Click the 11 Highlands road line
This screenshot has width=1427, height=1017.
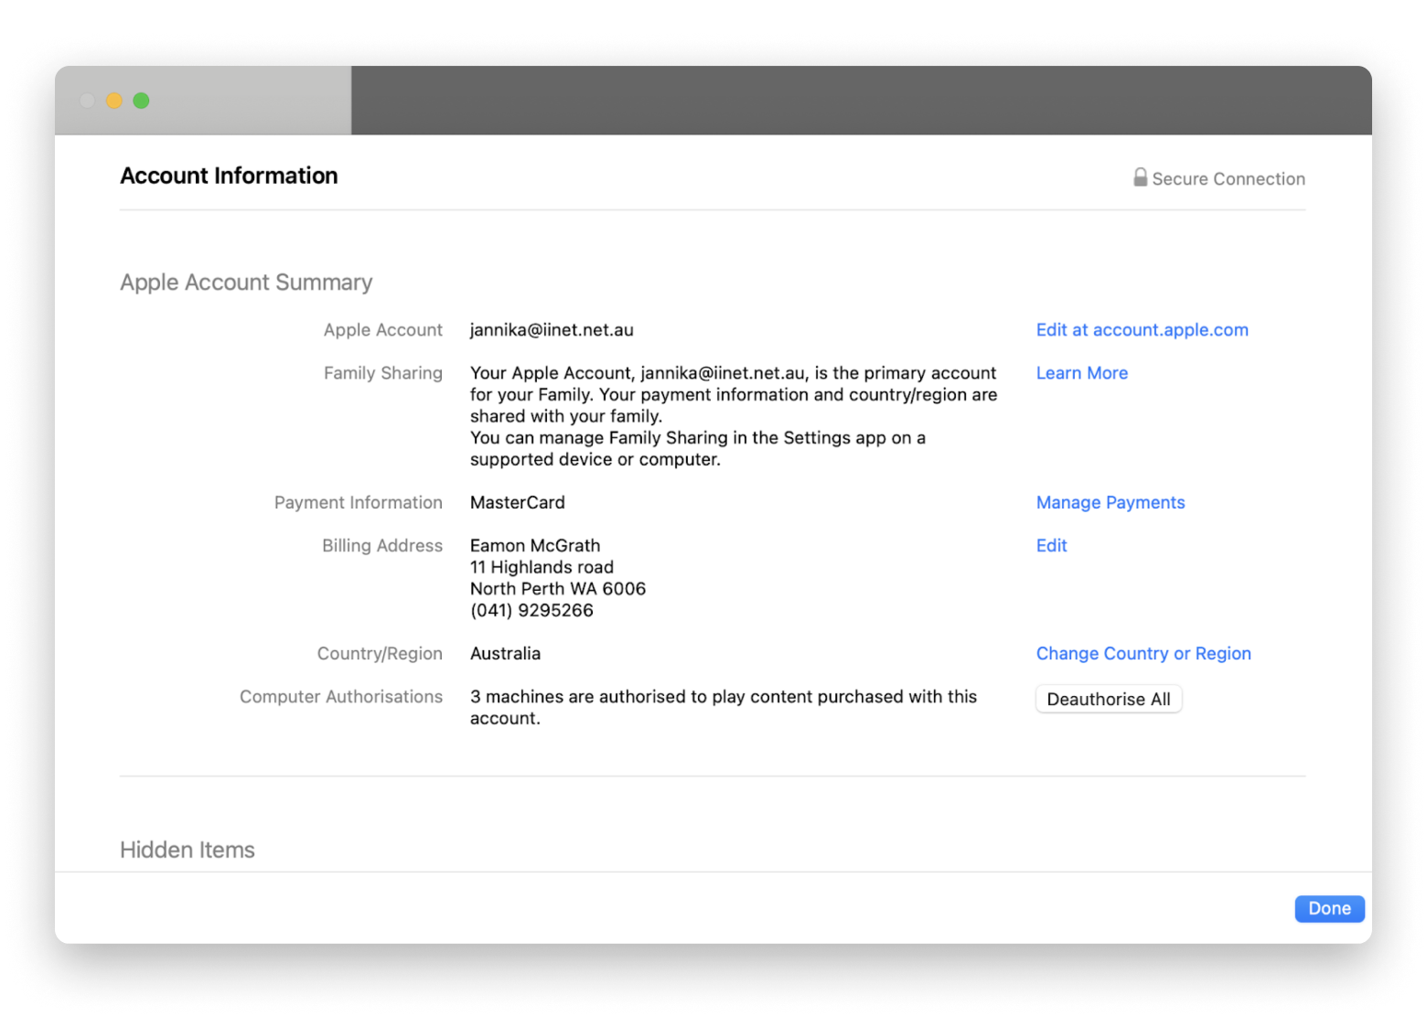point(542,567)
